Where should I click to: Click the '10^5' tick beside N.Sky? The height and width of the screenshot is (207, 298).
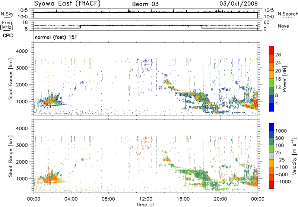23,10
